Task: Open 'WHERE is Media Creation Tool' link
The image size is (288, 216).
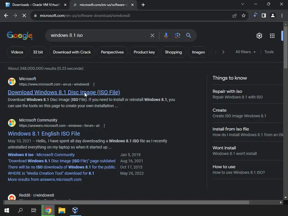Action: 51,173
